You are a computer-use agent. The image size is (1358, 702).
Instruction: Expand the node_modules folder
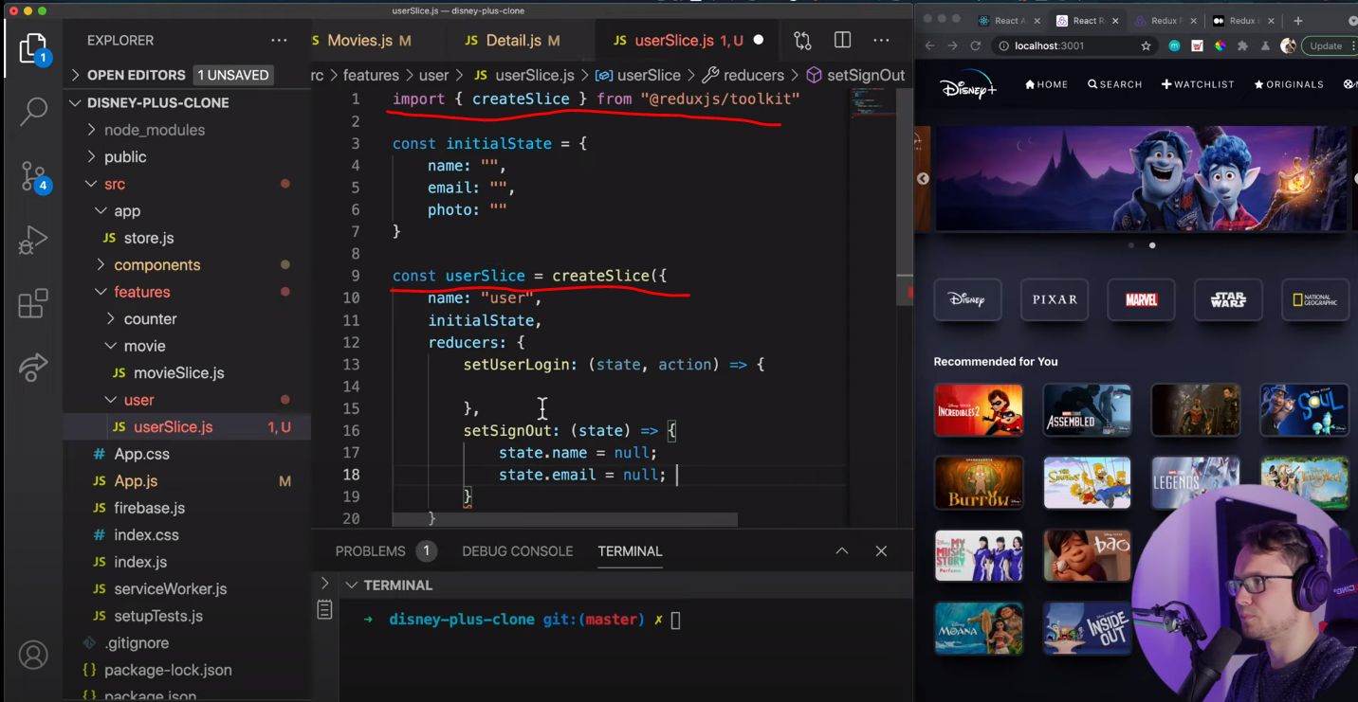tap(155, 130)
